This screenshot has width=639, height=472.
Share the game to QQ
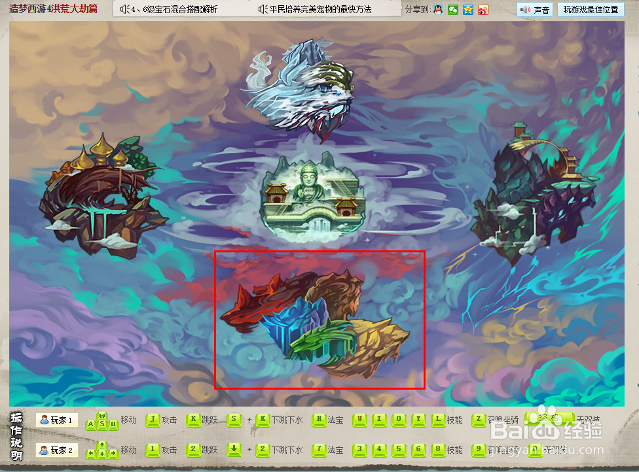(438, 9)
